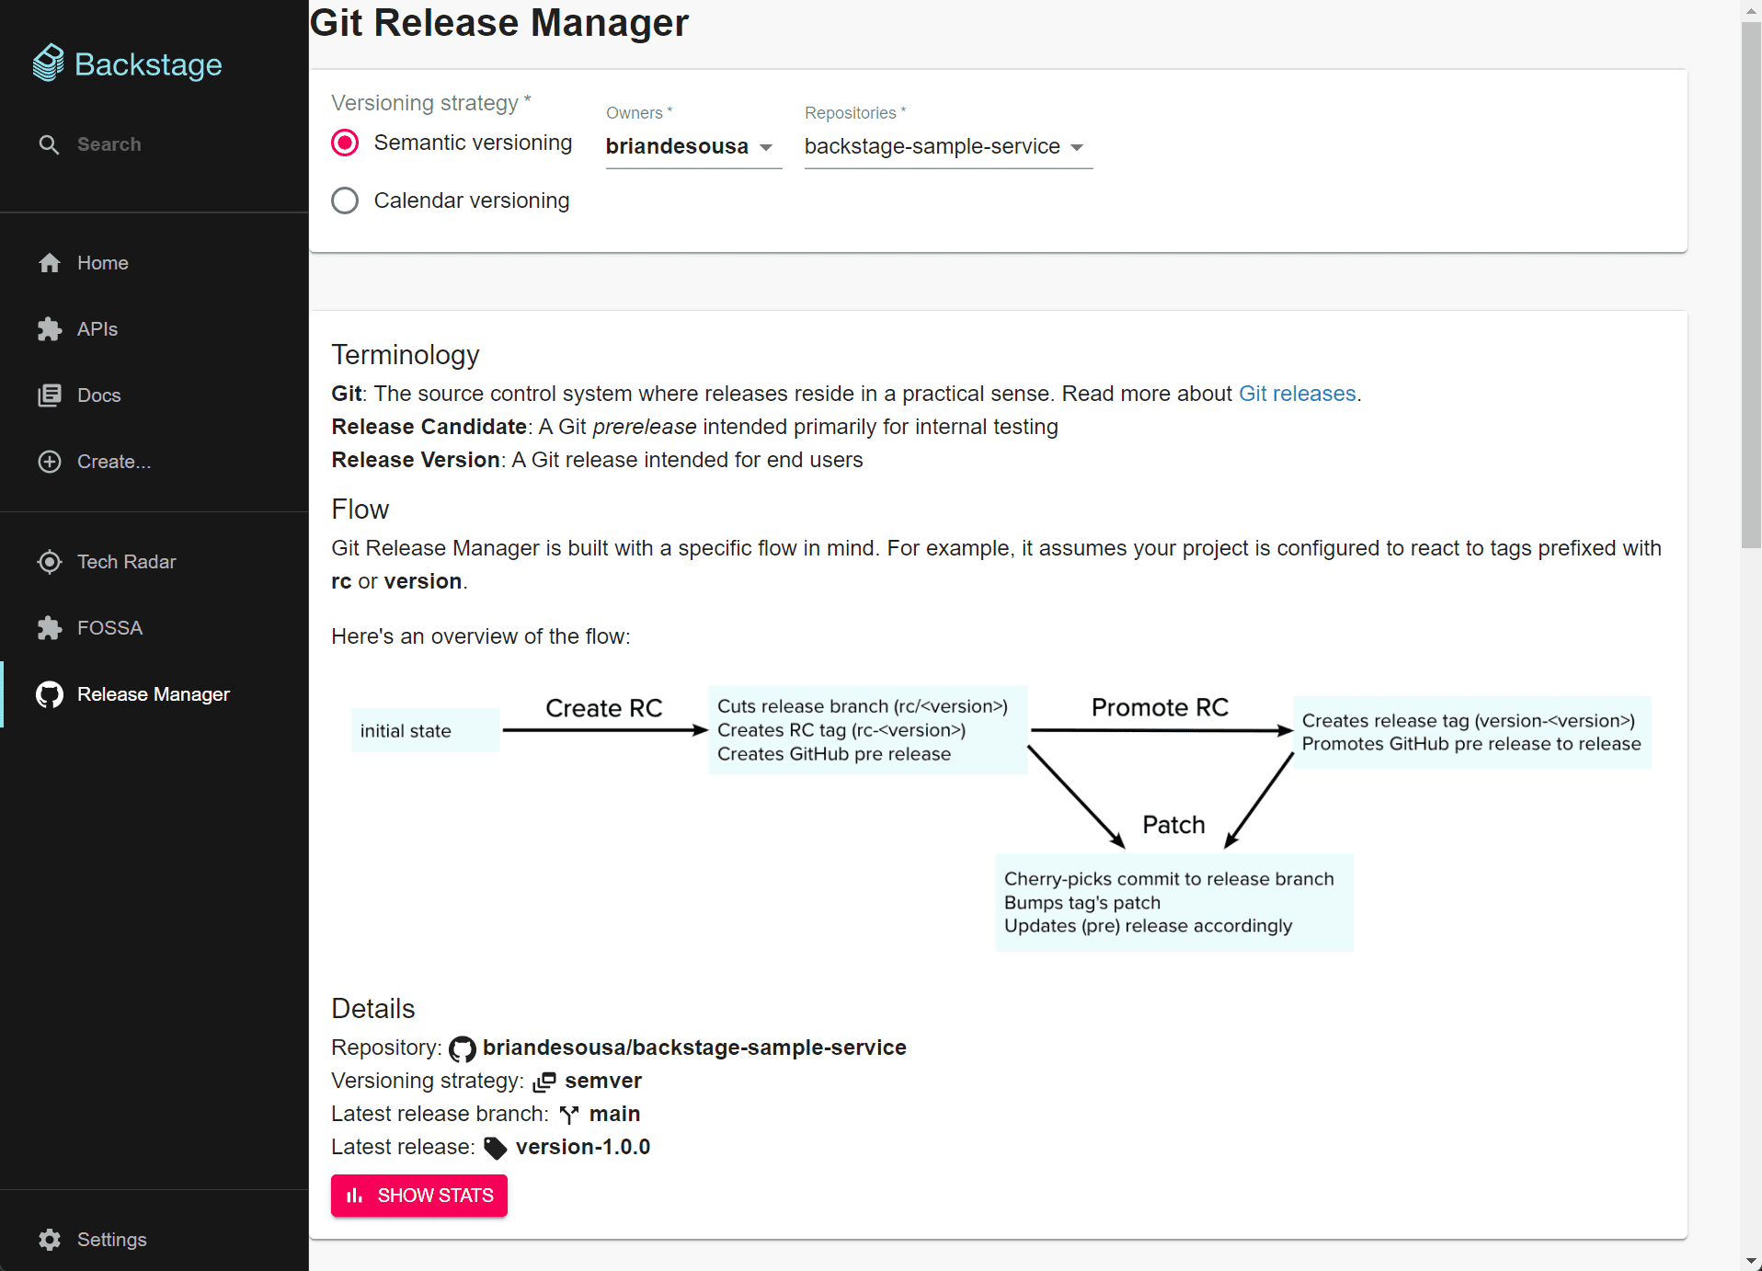Click the FOSSA puzzle piece icon
The height and width of the screenshot is (1271, 1762).
50,628
